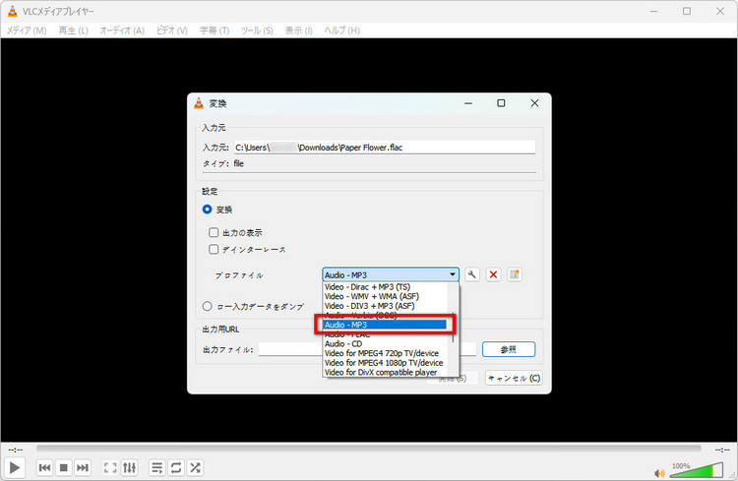Image resolution: width=738 pixels, height=481 pixels.
Task: Mute audio via speaker icon
Action: click(x=659, y=473)
